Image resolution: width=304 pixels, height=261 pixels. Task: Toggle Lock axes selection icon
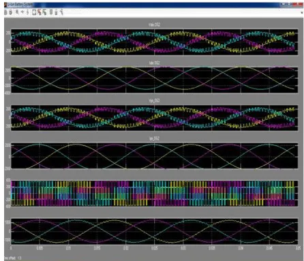click(57, 12)
